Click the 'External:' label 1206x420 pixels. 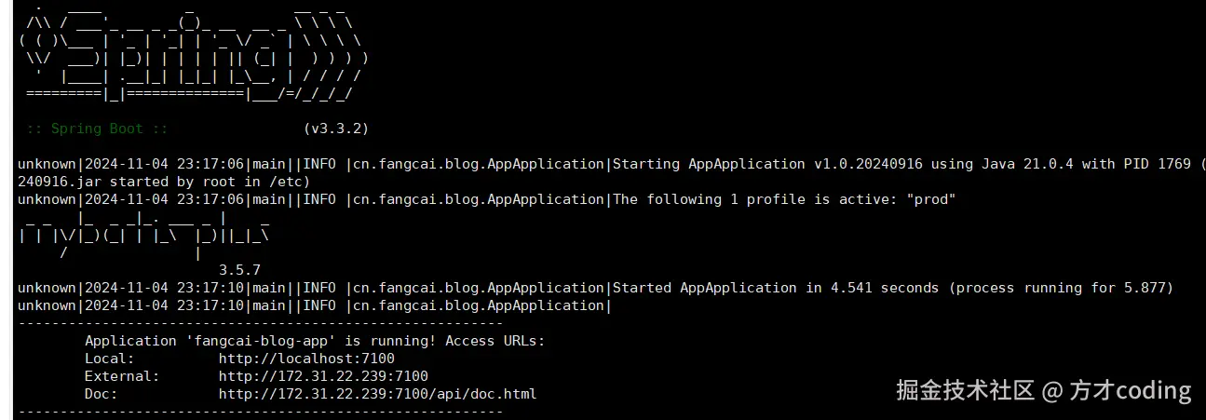point(122,376)
